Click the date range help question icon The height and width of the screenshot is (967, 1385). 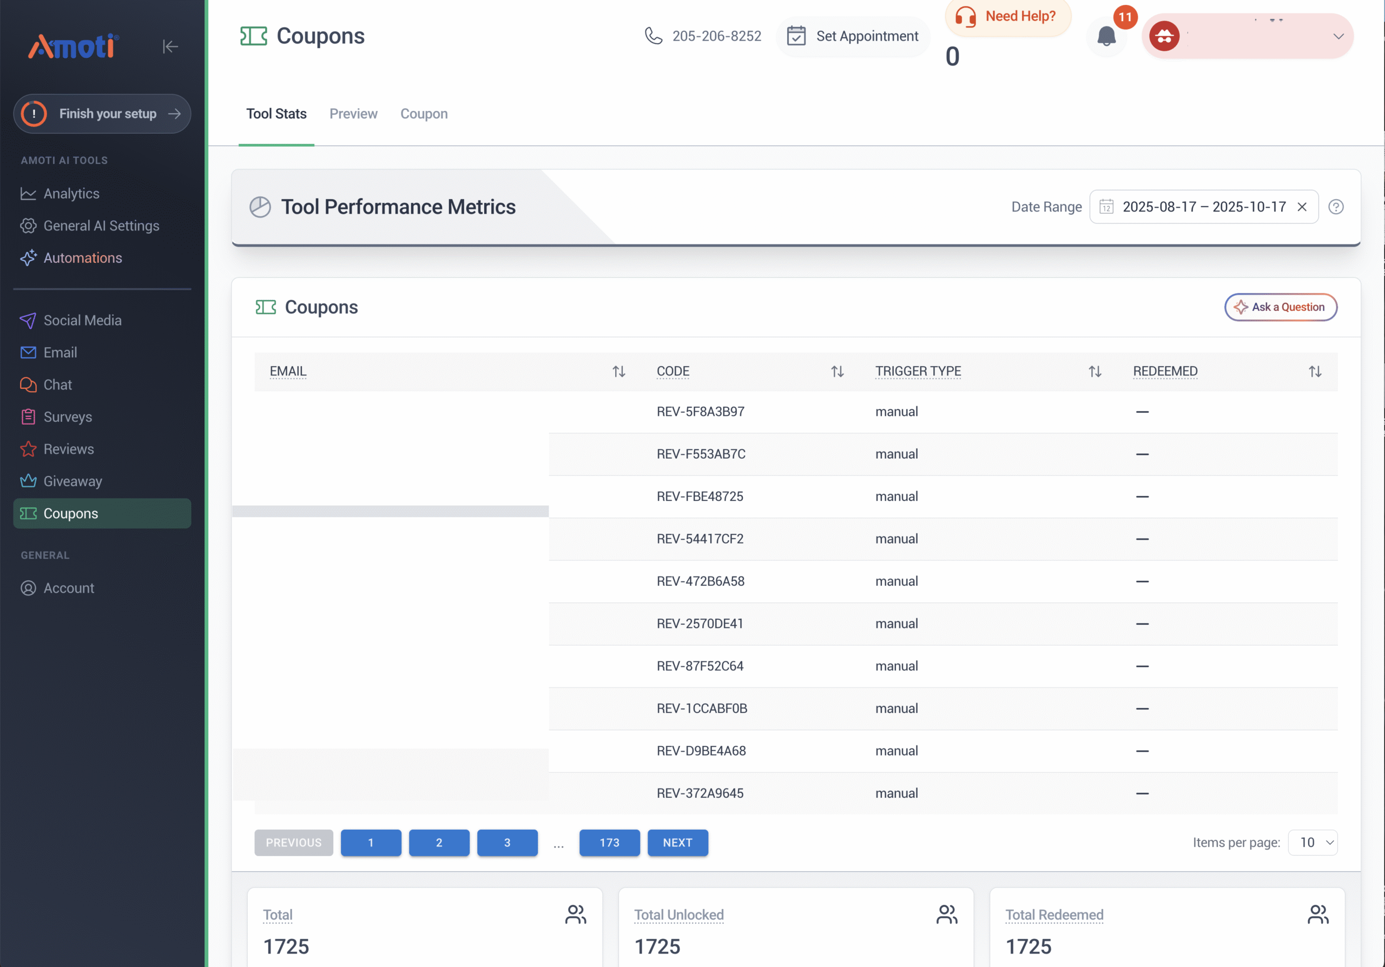pyautogui.click(x=1336, y=207)
